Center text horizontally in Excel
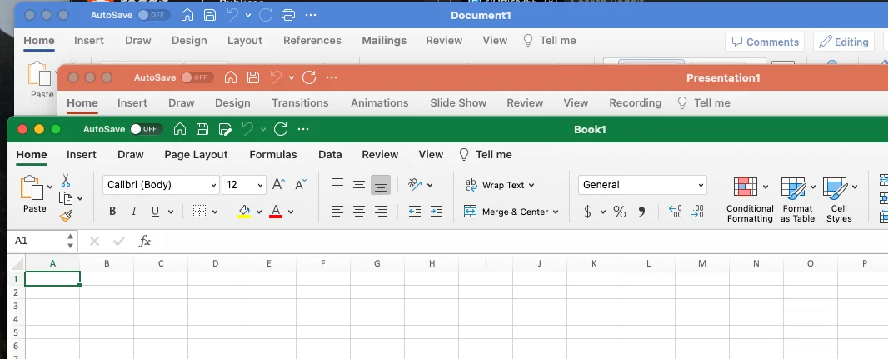 tap(358, 212)
